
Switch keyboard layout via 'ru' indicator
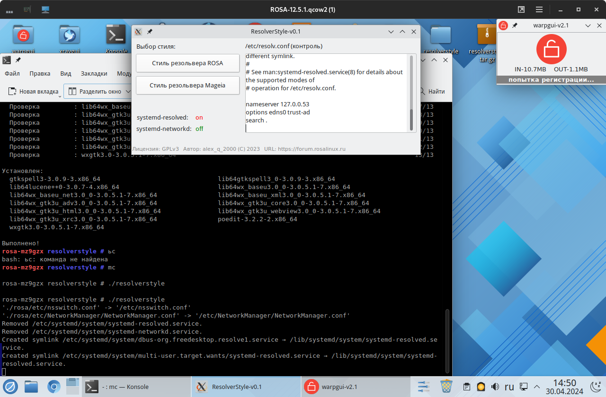tap(509, 387)
